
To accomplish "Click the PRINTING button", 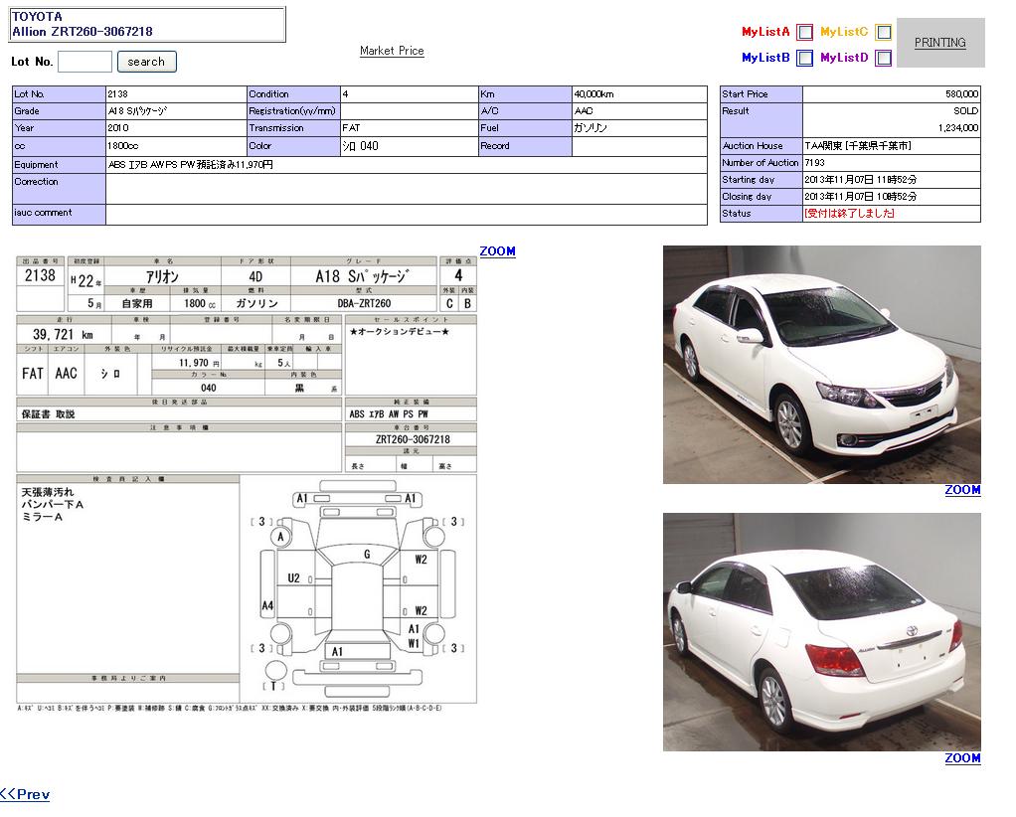I will coord(939,43).
